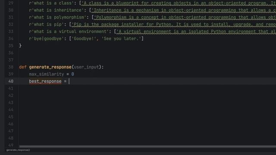Screen dimensions: 276x155
Task: Click the r'what is a class' key
Action: 51,3
